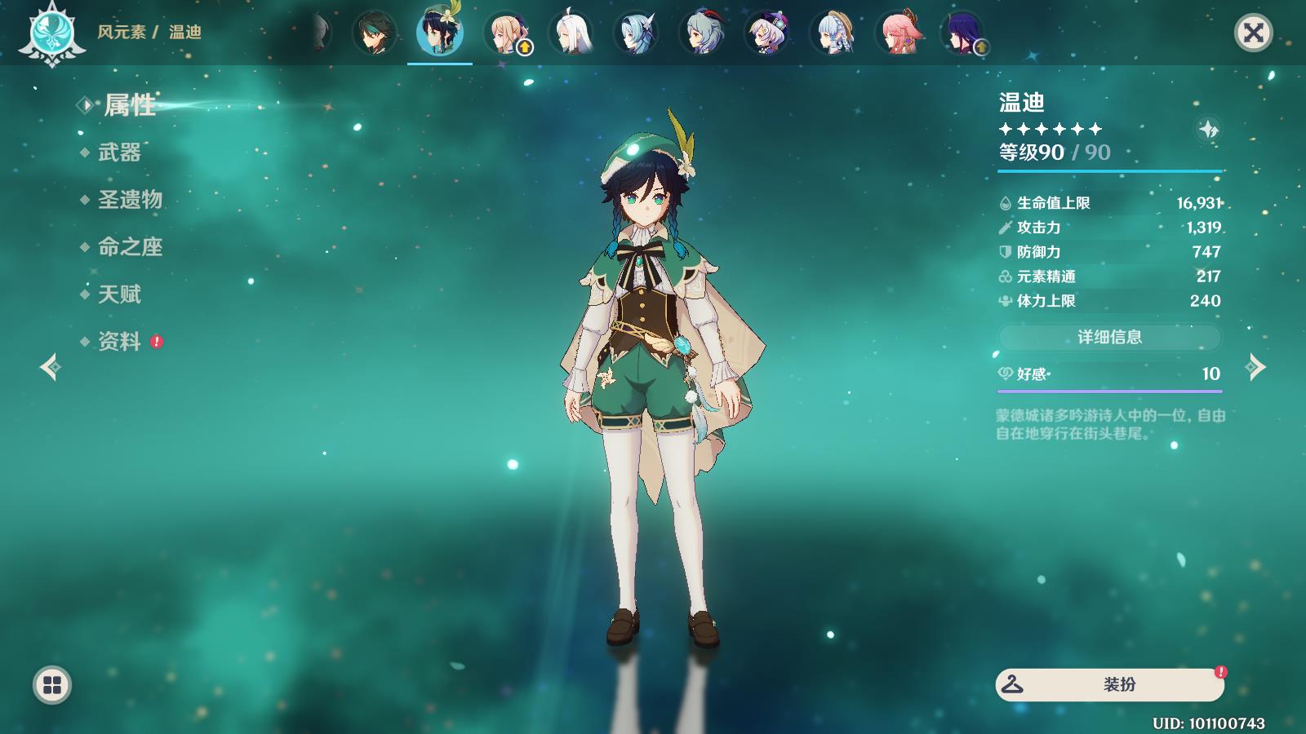Click the level-up arrow badge on Jean's portrait
This screenshot has height=734, width=1306.
[525, 48]
